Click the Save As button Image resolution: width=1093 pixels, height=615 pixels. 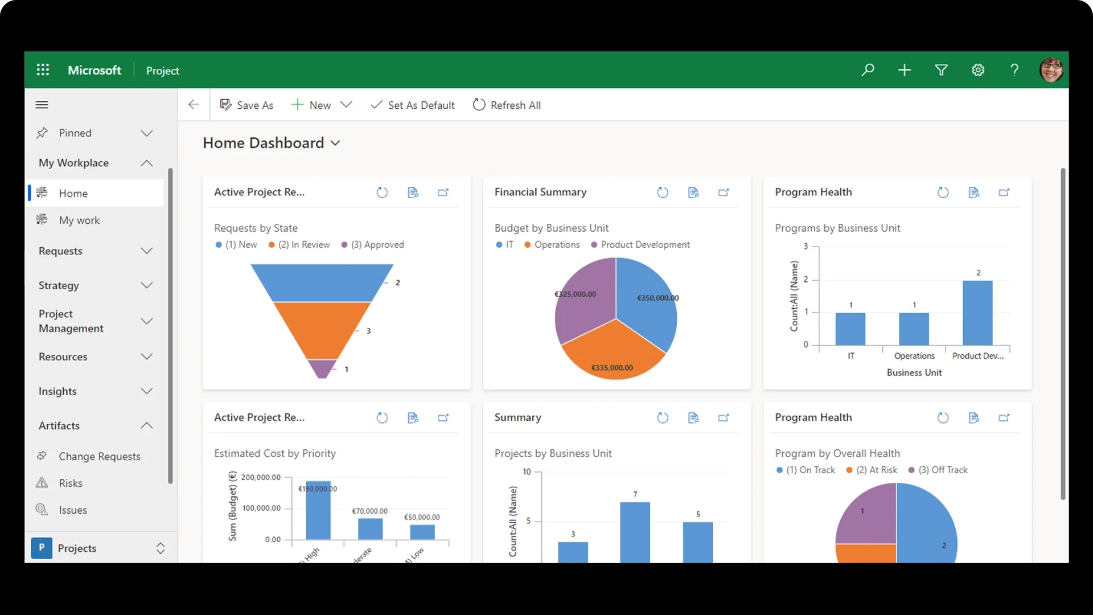246,105
